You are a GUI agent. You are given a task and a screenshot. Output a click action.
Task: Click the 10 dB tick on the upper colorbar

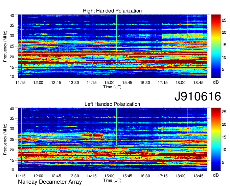click(224, 57)
